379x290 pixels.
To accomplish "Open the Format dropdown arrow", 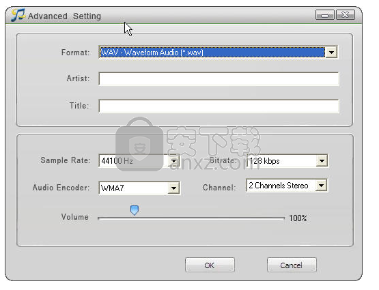I will (331, 52).
